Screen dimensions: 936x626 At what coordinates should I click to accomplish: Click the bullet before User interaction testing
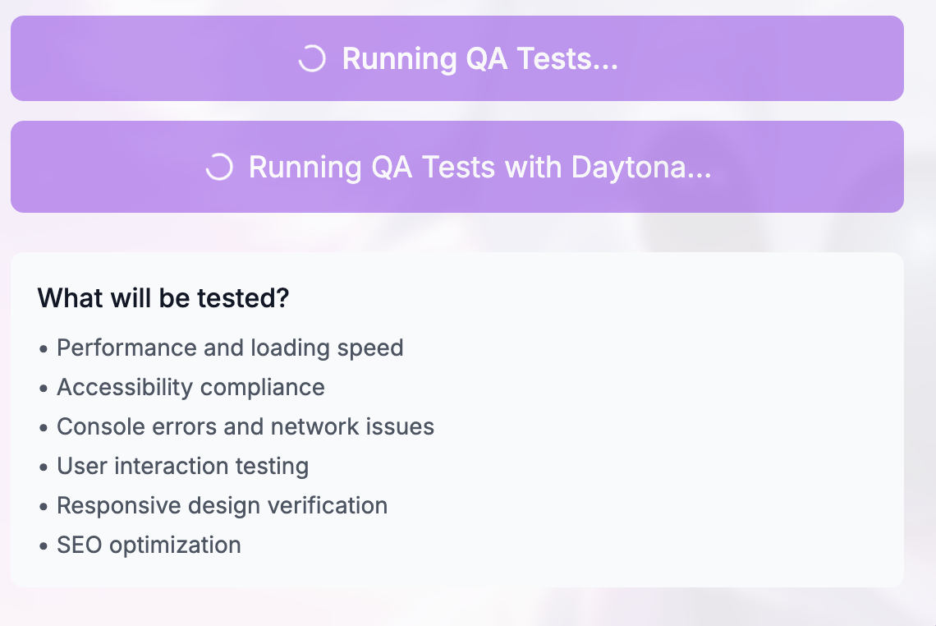(44, 467)
